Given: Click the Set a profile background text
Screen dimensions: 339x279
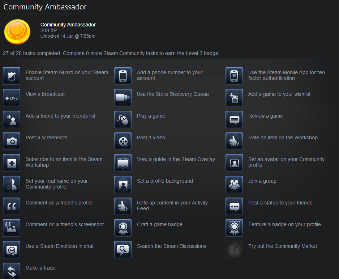Looking at the screenshot, I should click(165, 181).
